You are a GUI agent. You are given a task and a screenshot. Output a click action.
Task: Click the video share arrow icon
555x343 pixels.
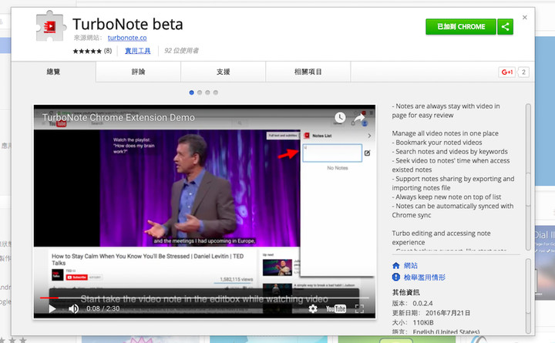[x=360, y=117]
